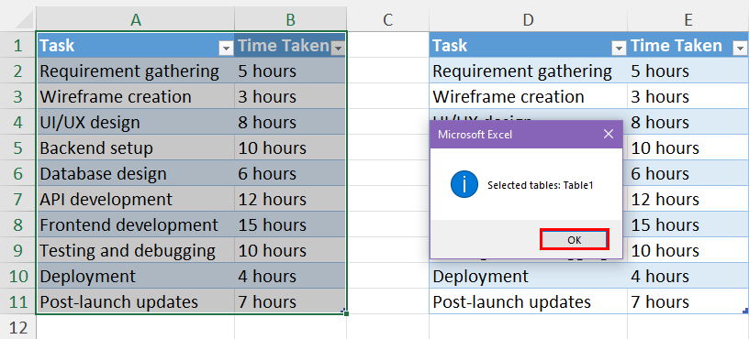Select row 7 header
This screenshot has width=749, height=339.
pyautogui.click(x=18, y=200)
